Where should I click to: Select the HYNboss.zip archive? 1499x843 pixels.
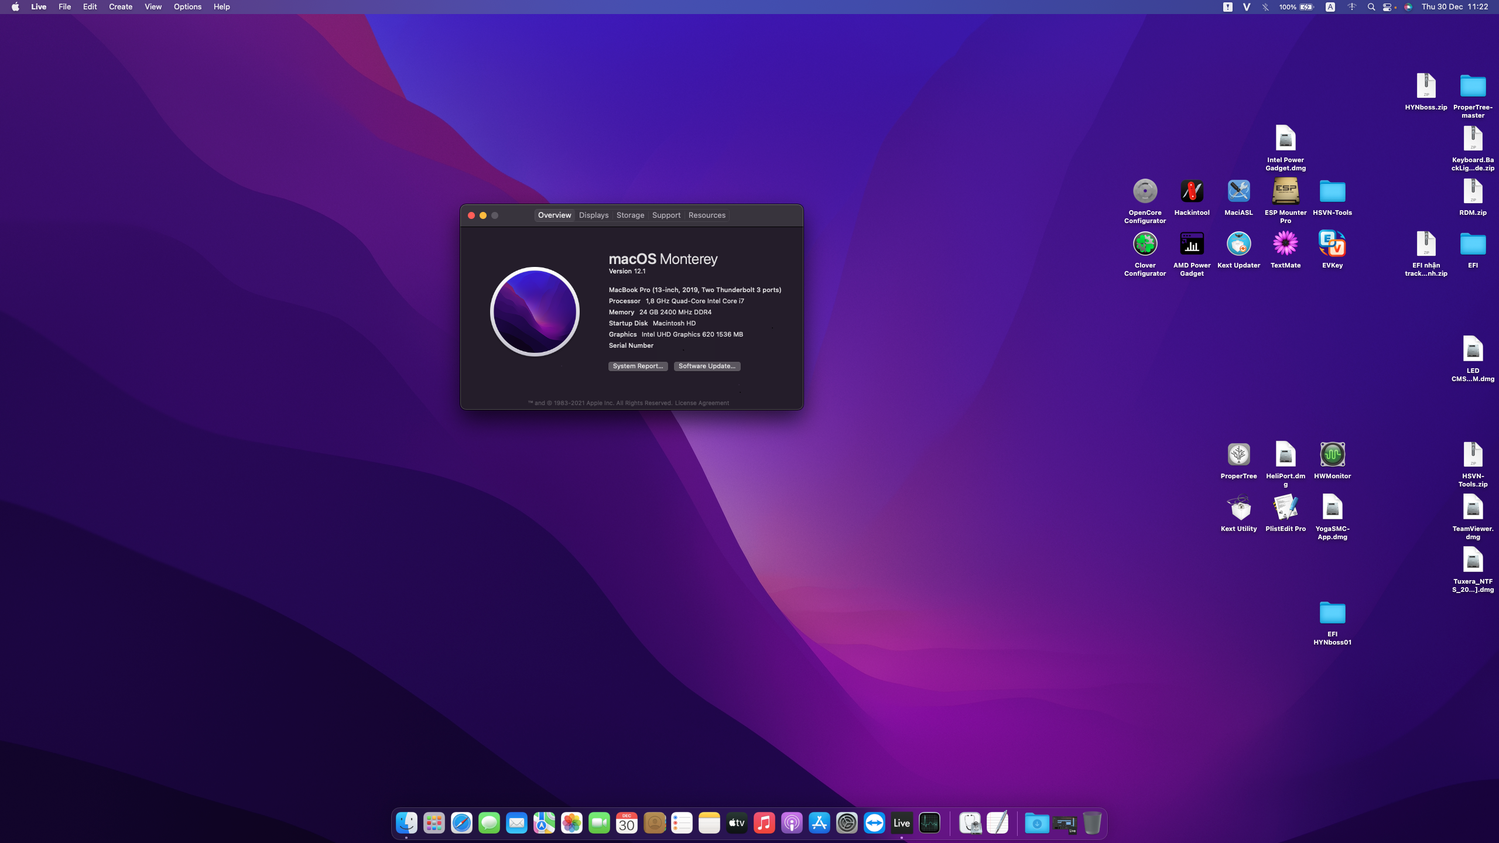[1426, 86]
